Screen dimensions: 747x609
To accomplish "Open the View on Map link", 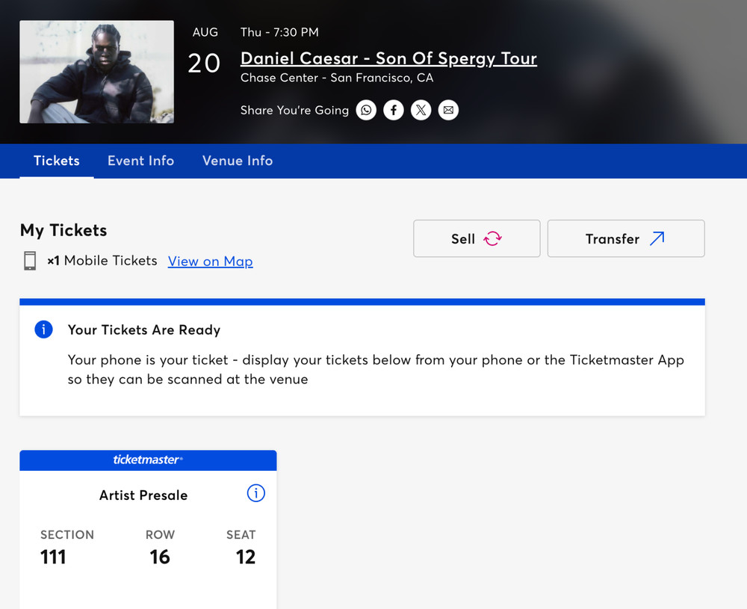I will 210,261.
